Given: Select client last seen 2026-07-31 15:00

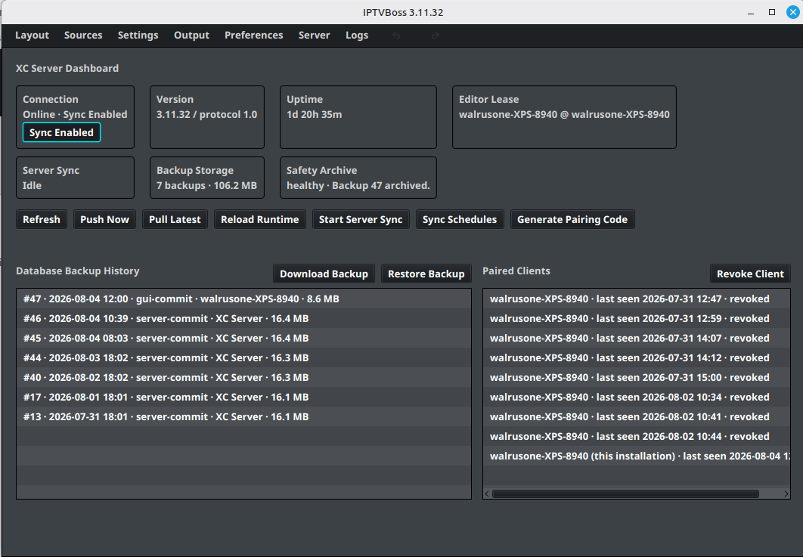Looking at the screenshot, I should pyautogui.click(x=637, y=377).
